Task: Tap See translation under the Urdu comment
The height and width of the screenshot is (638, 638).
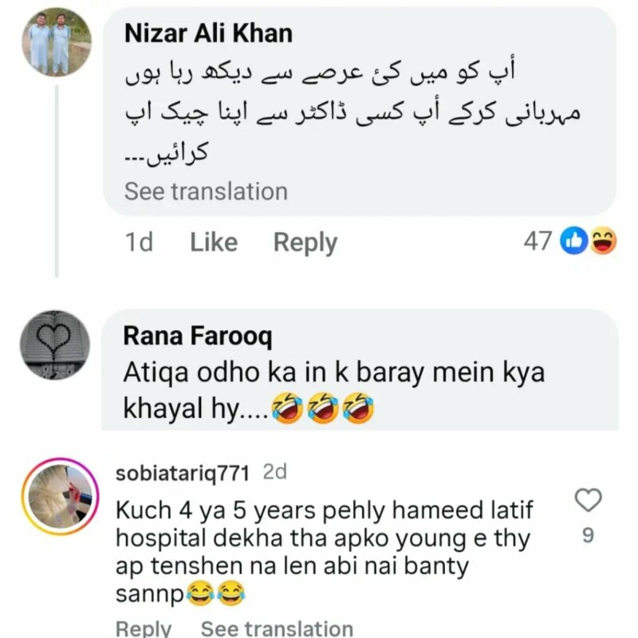Action: [x=206, y=191]
